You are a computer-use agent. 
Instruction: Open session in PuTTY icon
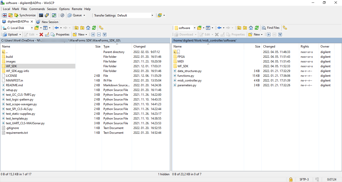(x=47, y=15)
